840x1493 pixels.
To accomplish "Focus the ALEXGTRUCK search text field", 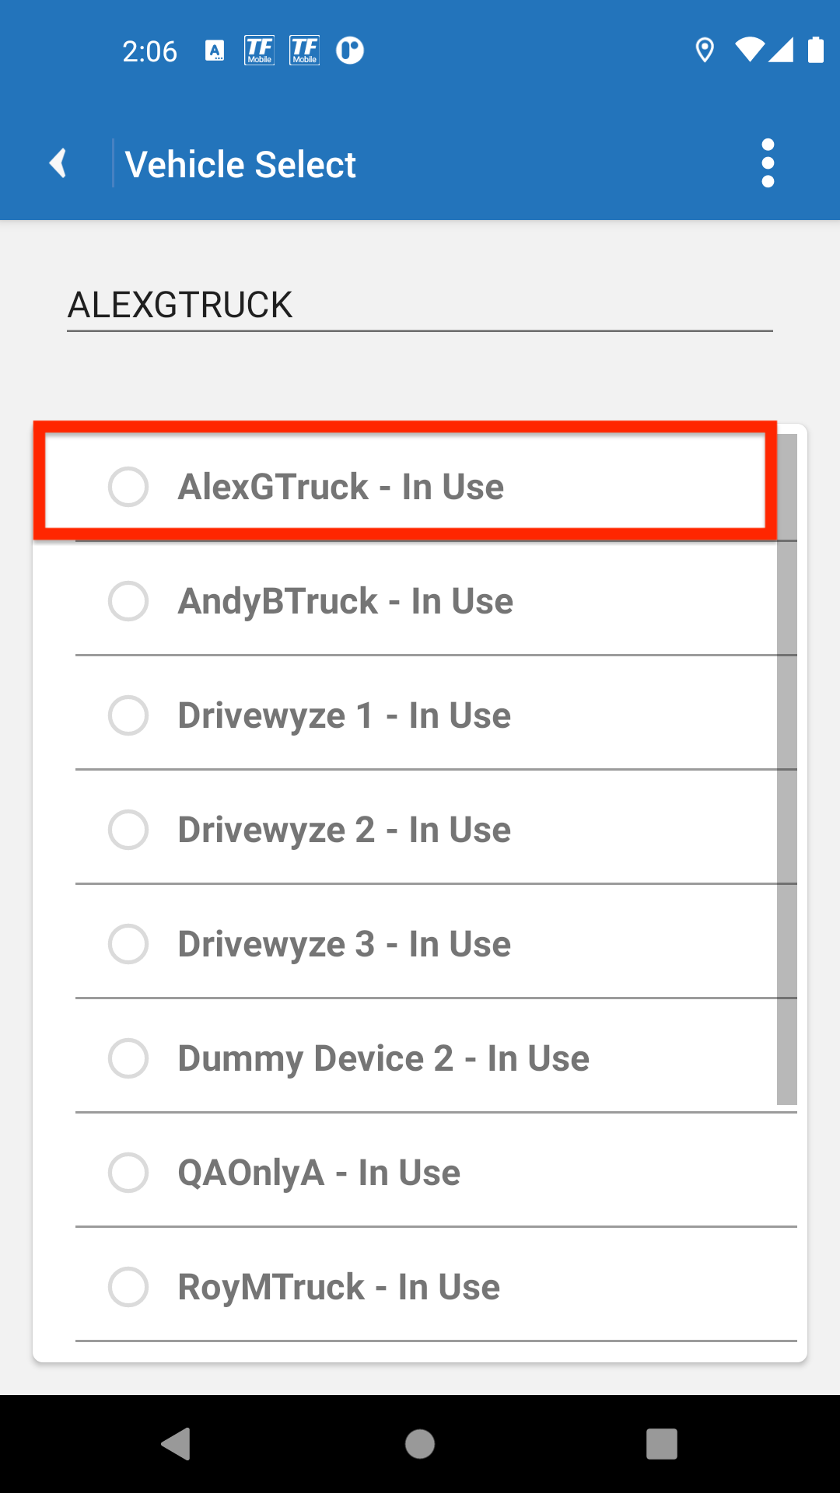I will point(418,305).
